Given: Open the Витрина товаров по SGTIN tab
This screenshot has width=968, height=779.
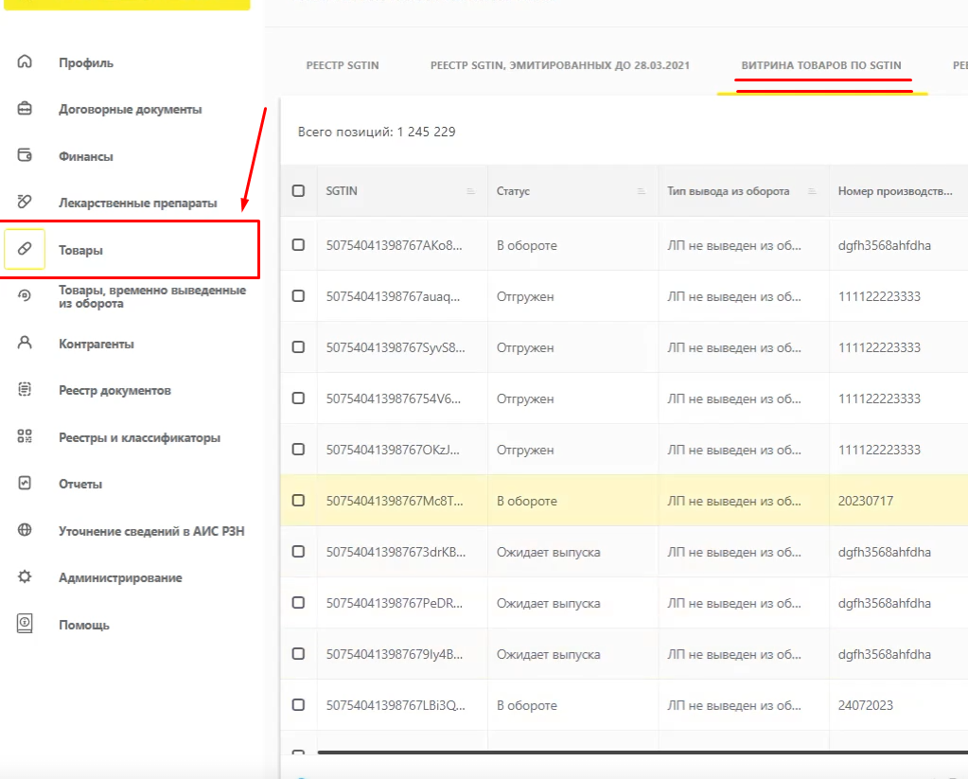Looking at the screenshot, I should [x=821, y=65].
